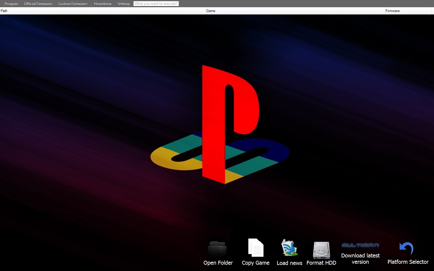Screen dimensions: 434x271
Task: Click the Path column header
Action: click(x=102, y=11)
